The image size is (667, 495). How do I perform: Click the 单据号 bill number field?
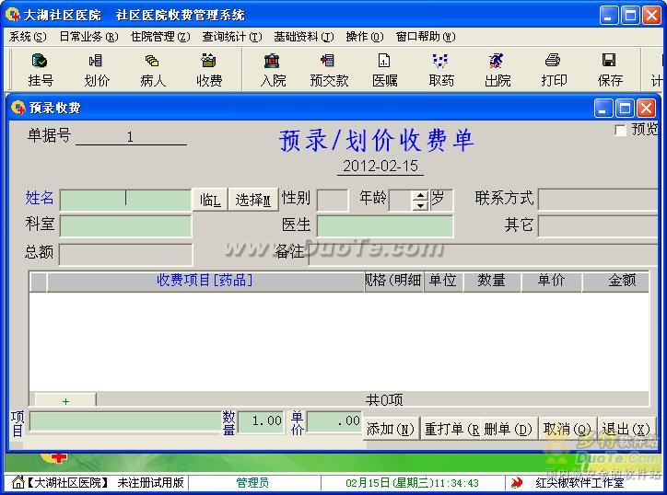(x=131, y=137)
